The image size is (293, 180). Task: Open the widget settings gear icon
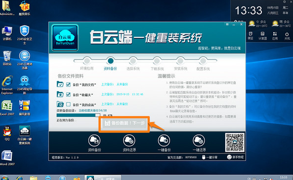point(285,1)
